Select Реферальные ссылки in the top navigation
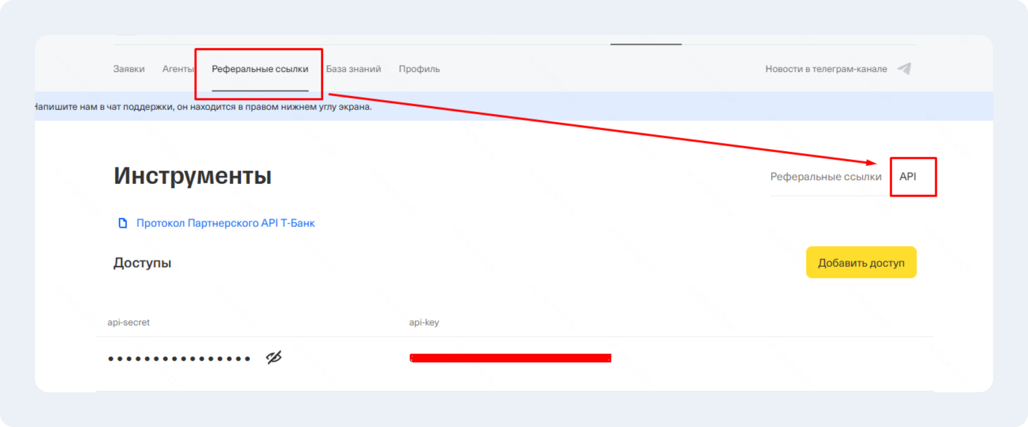 point(259,69)
